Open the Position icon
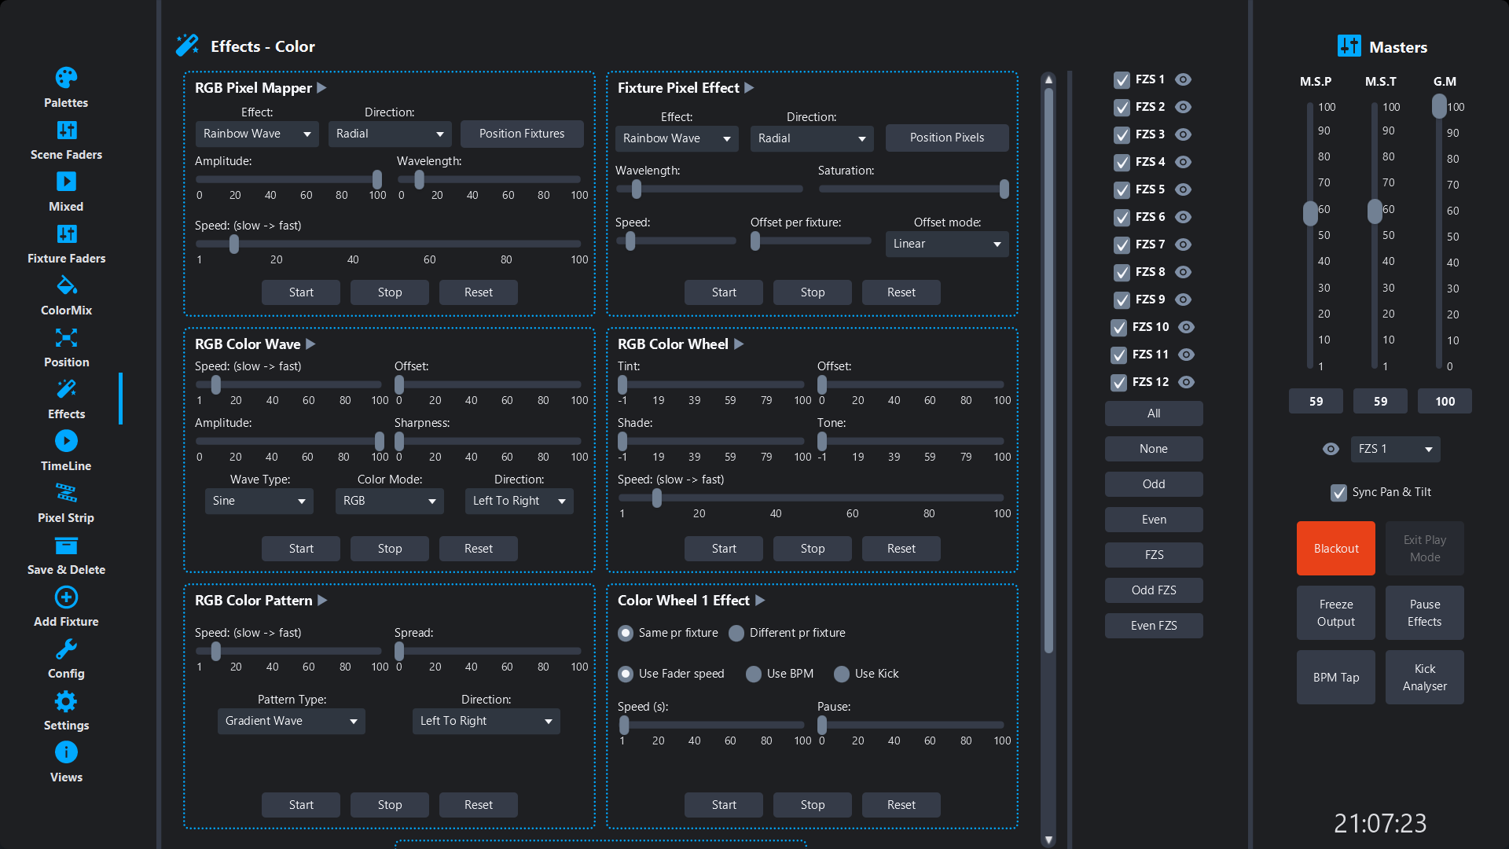 point(66,337)
